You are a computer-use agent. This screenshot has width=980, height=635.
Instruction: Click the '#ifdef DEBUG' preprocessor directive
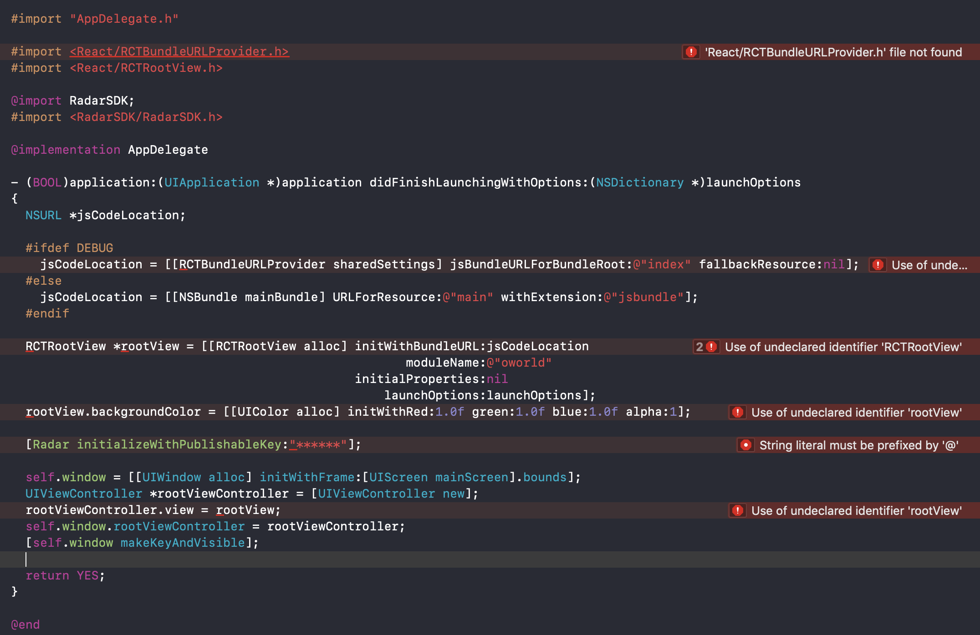coord(69,248)
